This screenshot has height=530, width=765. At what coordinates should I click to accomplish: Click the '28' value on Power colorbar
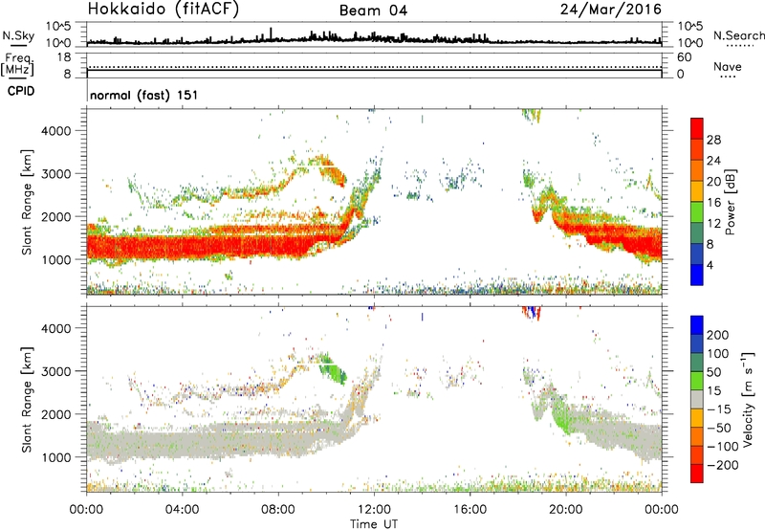click(713, 140)
